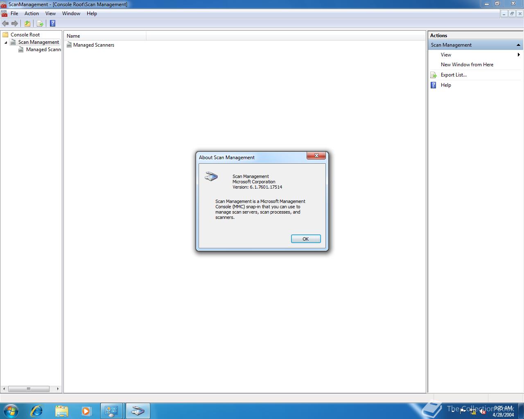Close the About Scan Management dialog
524x419 pixels.
[316, 156]
